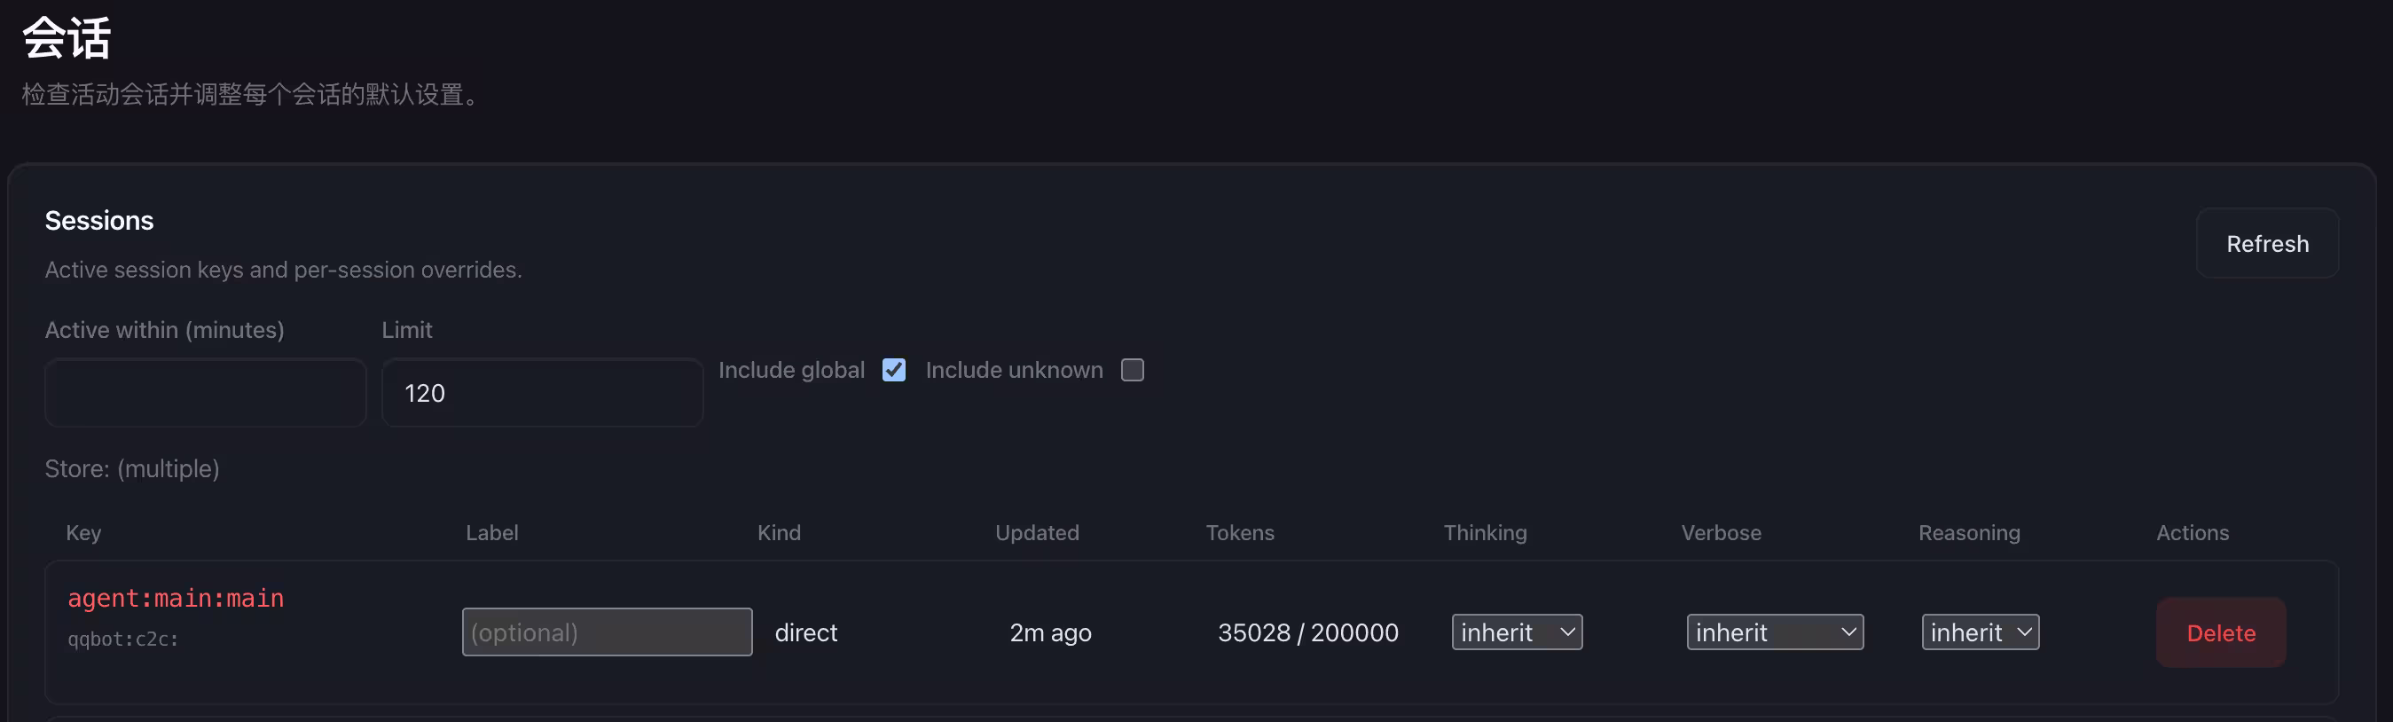
Task: Click the qqbot:c2c: subtext
Action: [x=122, y=640]
